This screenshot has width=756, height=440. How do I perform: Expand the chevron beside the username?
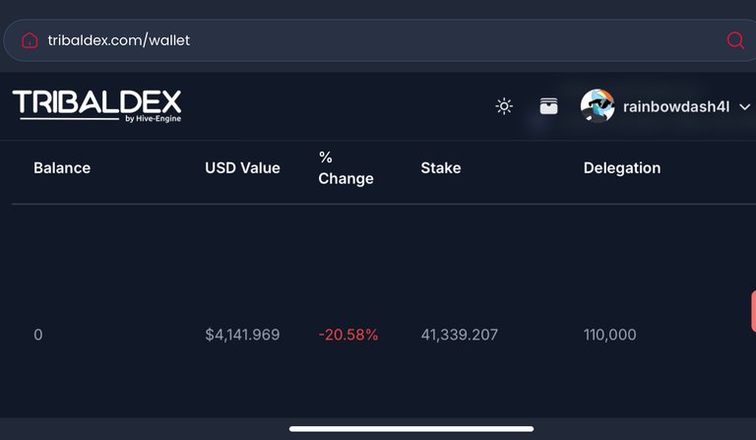(744, 106)
